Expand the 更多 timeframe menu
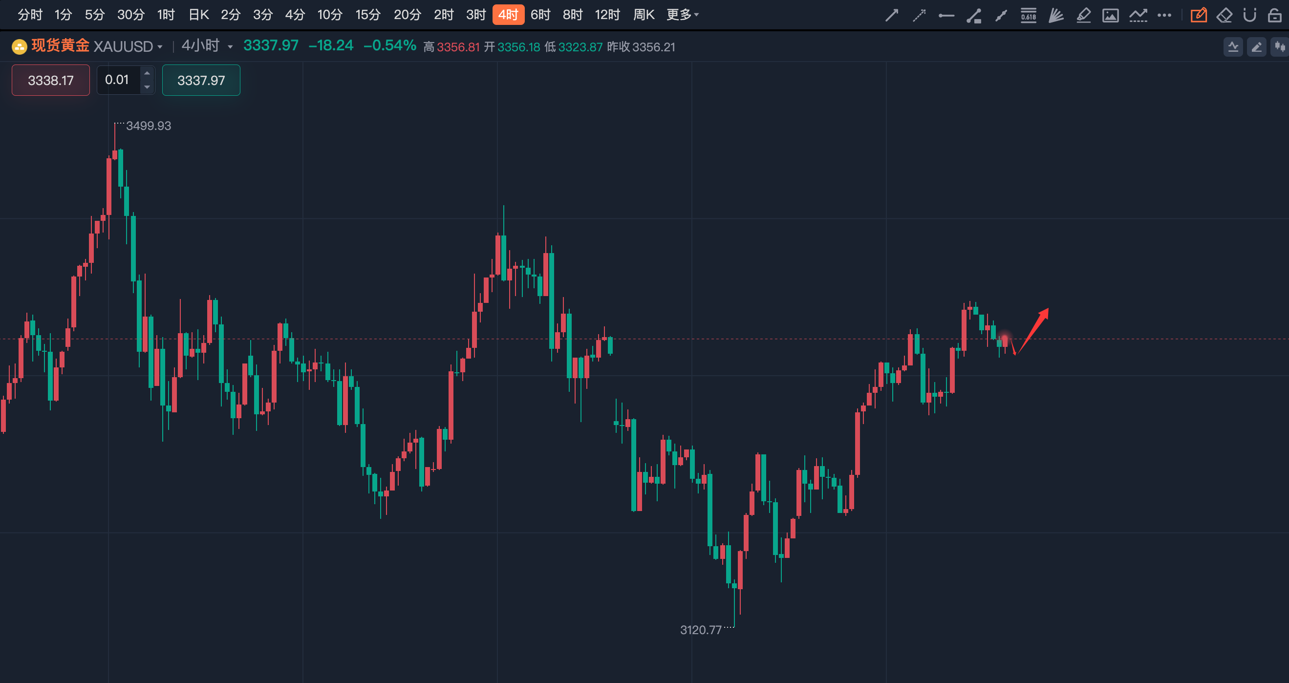Screen dimensions: 1289x683 683,15
